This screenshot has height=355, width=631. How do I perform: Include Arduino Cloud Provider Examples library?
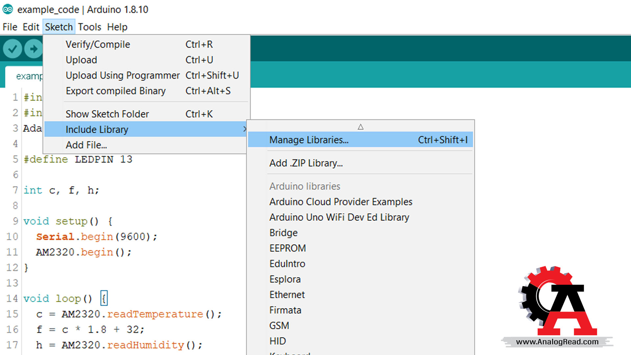pos(360,202)
